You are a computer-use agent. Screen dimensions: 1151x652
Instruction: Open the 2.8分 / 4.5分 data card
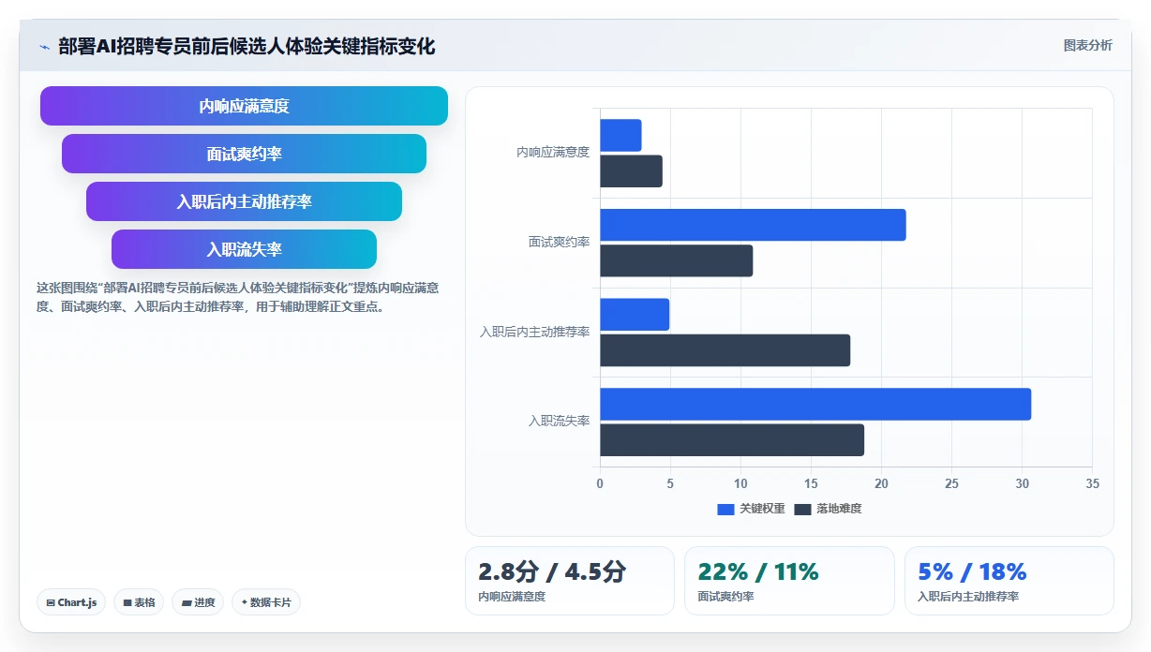570,581
